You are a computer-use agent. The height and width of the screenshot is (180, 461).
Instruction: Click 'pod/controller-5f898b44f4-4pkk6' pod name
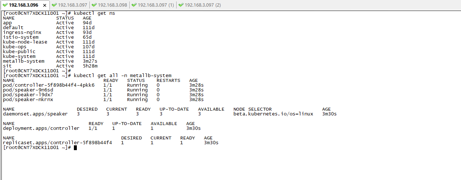(49, 85)
